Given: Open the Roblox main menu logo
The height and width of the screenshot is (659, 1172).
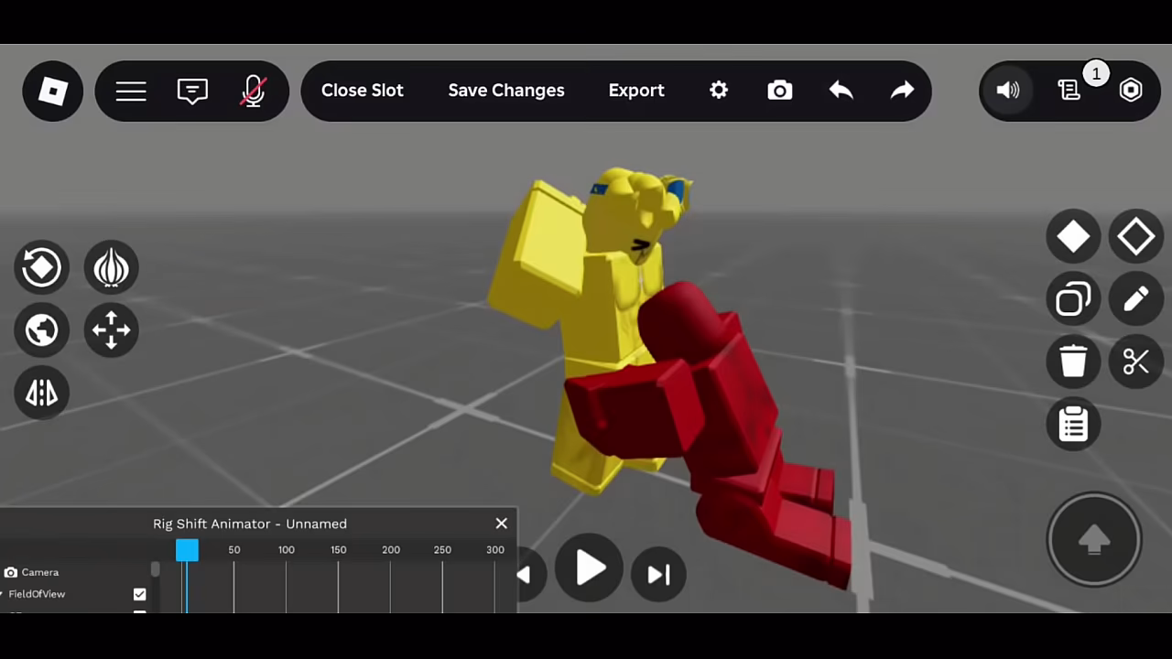Looking at the screenshot, I should click(x=53, y=91).
